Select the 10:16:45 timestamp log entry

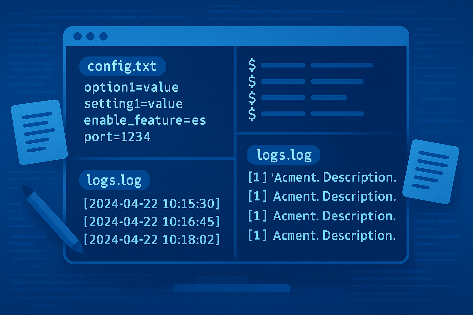(152, 221)
